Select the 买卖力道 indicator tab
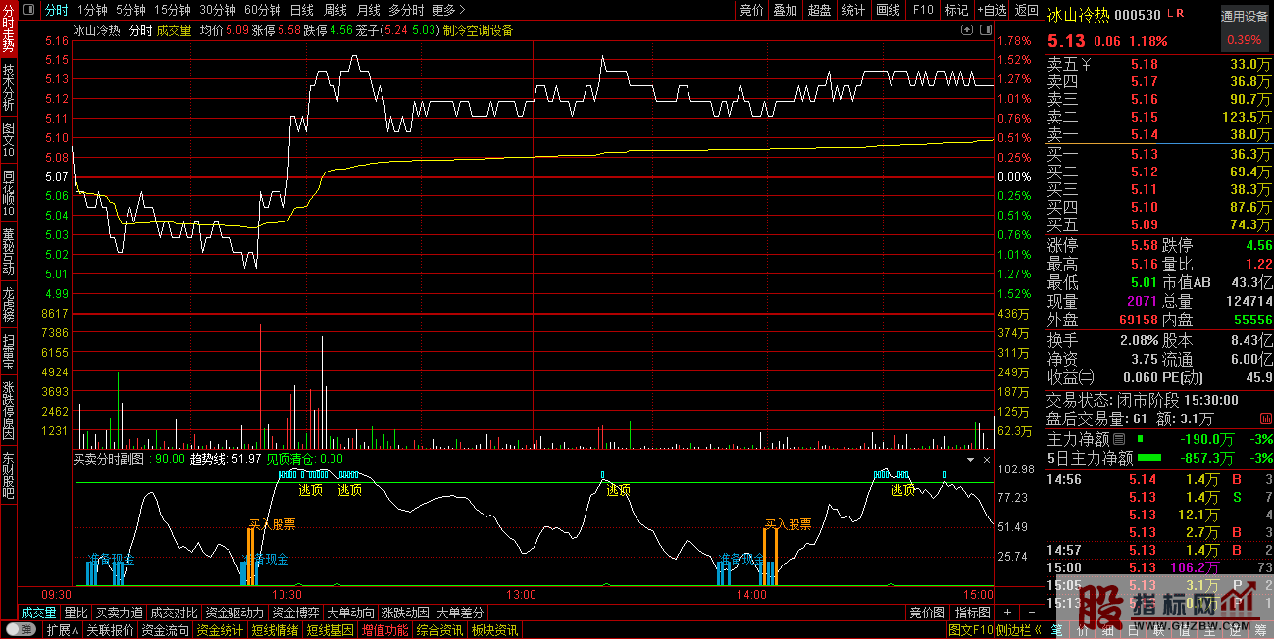Viewport: 1274px width, 639px height. click(x=119, y=613)
